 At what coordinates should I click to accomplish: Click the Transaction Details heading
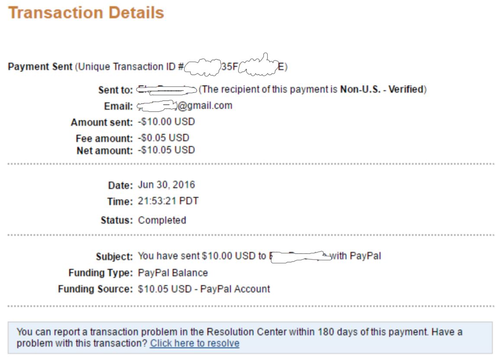tap(86, 13)
